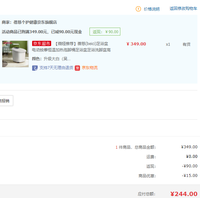This screenshot has height=198, width=200.
Task: Click the quantity x1 text
Action: 168,44
